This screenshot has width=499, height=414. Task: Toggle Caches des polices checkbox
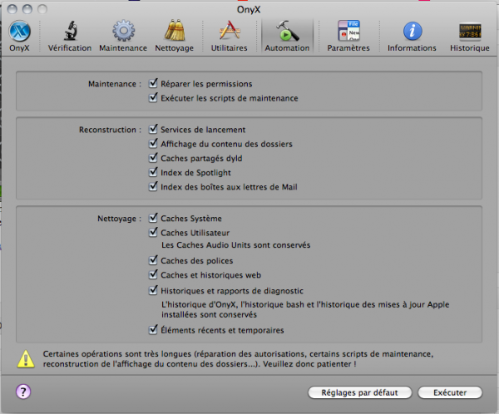tap(153, 260)
